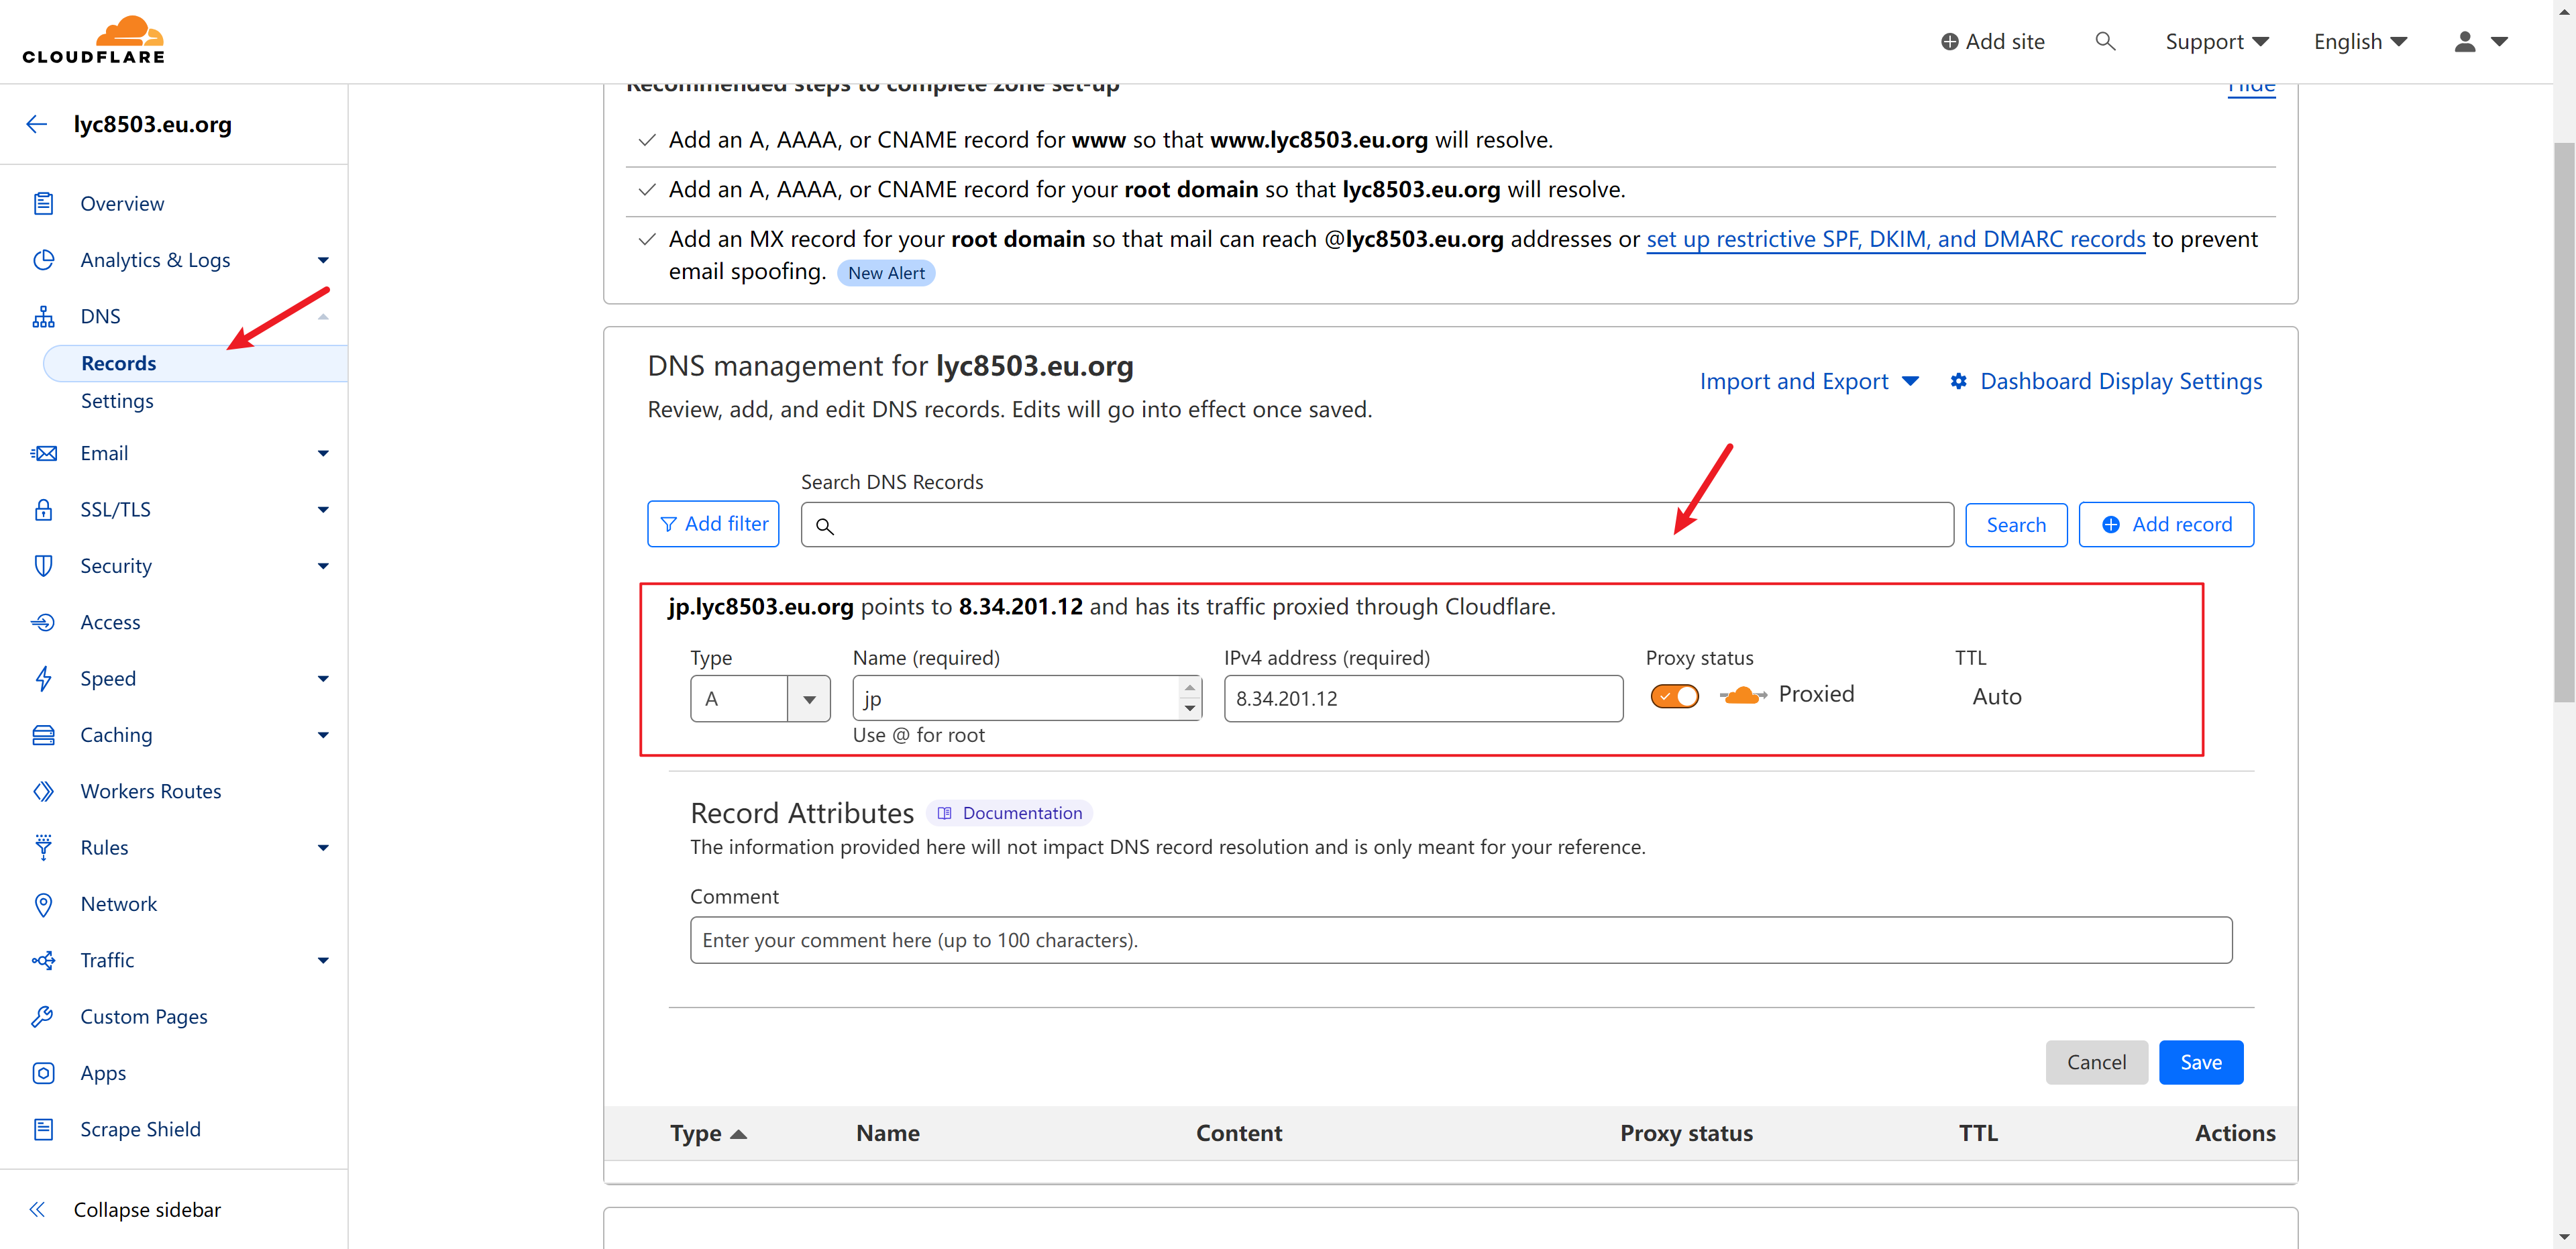Viewport: 2576px width, 1249px height.
Task: Open the Access page
Action: click(110, 622)
